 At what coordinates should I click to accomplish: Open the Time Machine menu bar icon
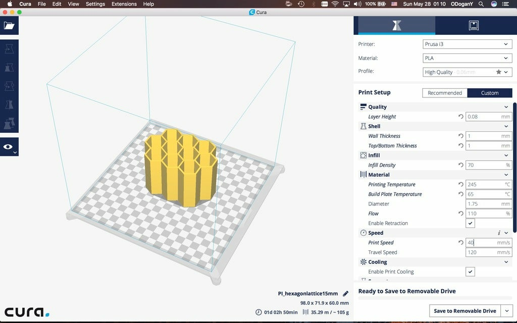(301, 4)
